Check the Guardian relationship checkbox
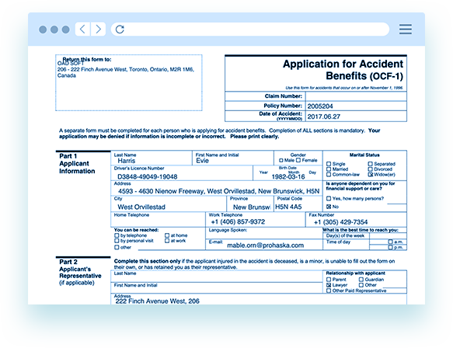 pyautogui.click(x=361, y=280)
